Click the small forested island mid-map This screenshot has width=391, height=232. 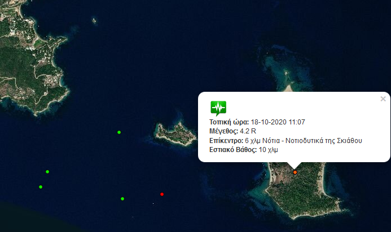(175, 134)
